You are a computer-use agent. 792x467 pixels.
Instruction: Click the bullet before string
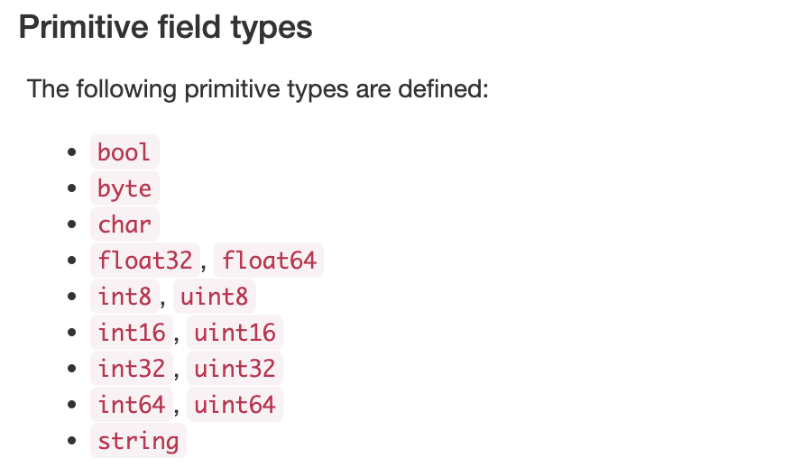coord(72,440)
